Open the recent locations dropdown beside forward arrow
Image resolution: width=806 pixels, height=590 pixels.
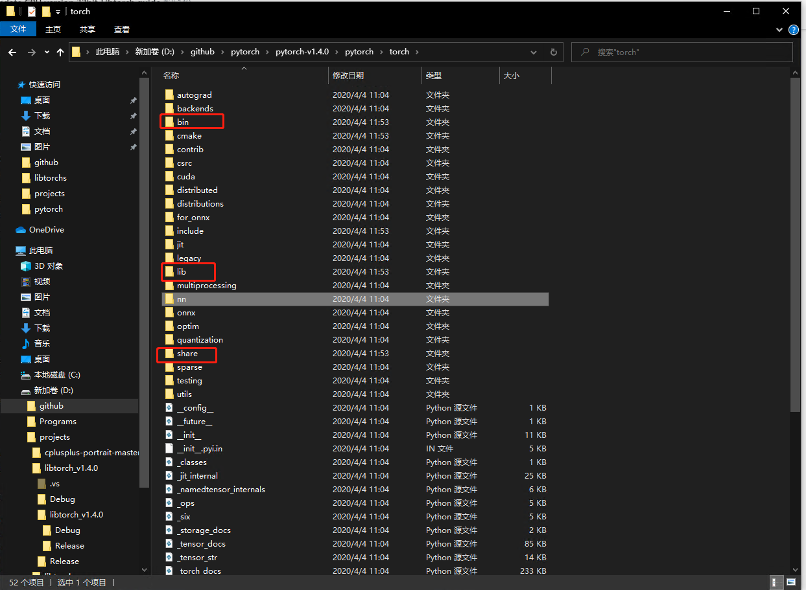point(45,52)
